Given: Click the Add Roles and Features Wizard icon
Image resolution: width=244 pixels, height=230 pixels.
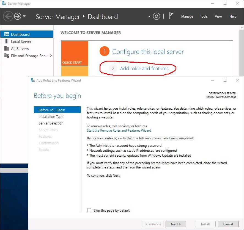Looking at the screenshot, I should click(33, 80).
